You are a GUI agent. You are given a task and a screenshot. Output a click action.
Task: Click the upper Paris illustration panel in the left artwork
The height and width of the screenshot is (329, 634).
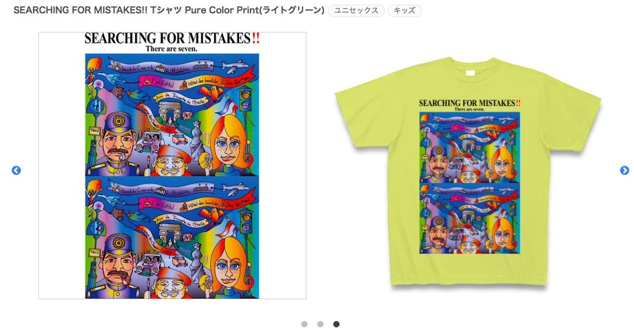pos(172,115)
